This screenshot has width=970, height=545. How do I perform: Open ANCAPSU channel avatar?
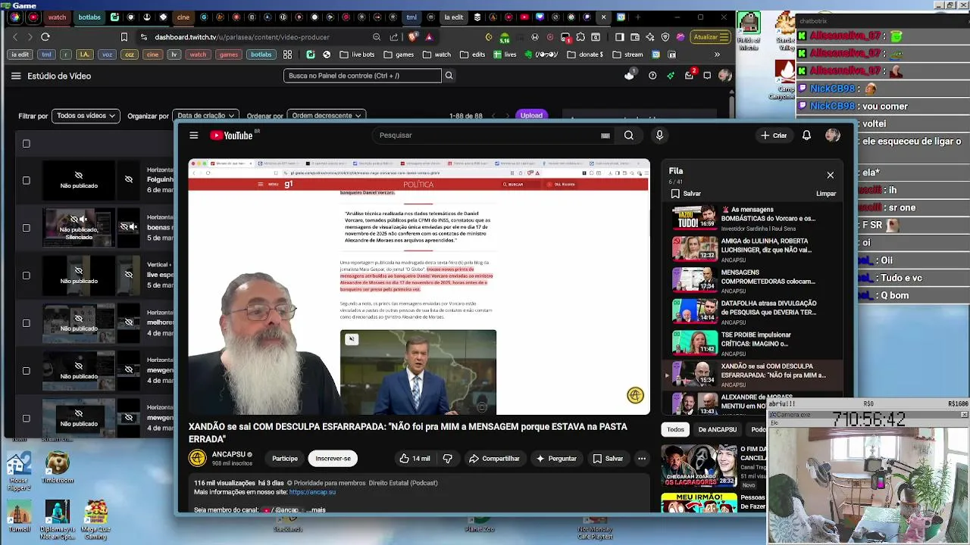(197, 458)
